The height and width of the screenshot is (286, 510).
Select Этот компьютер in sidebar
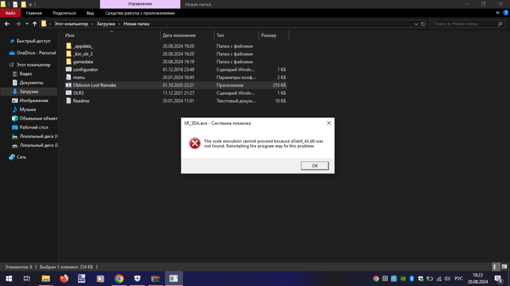(x=33, y=65)
